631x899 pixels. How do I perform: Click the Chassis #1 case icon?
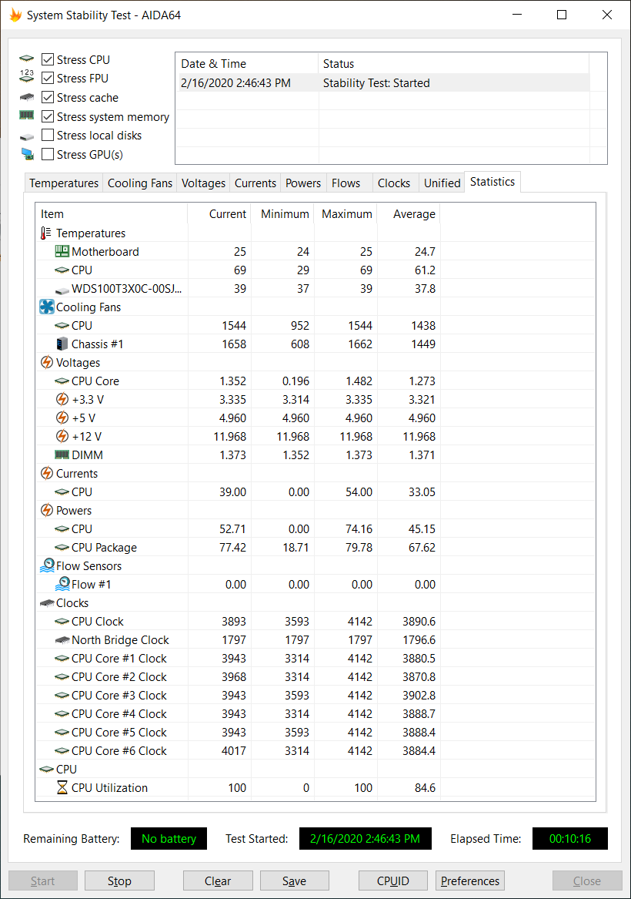coord(62,344)
